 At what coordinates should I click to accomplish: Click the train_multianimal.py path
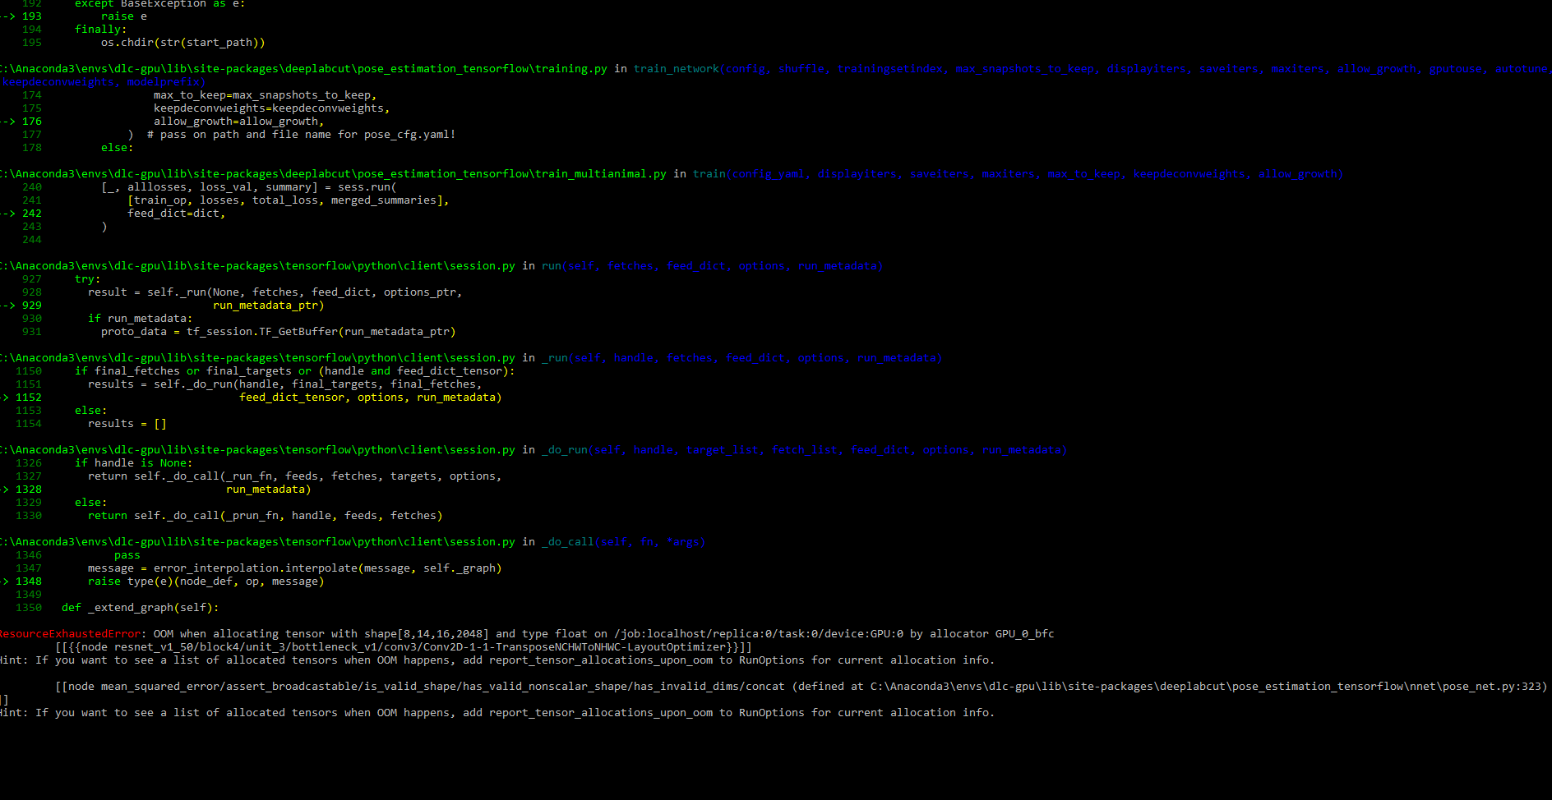pos(337,173)
